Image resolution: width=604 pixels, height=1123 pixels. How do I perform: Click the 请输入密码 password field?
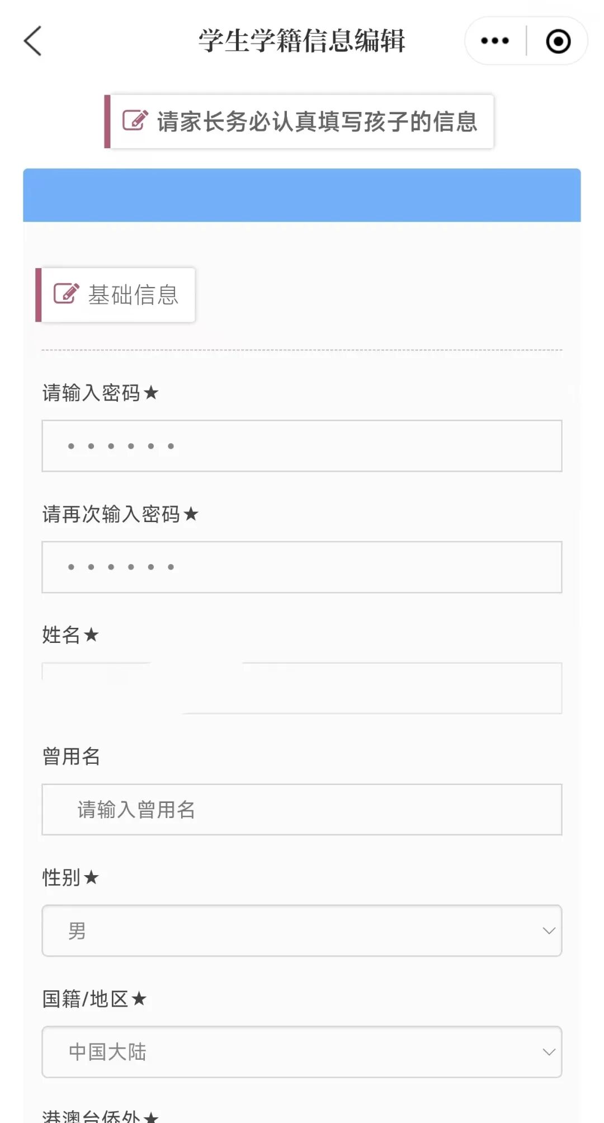tap(302, 446)
